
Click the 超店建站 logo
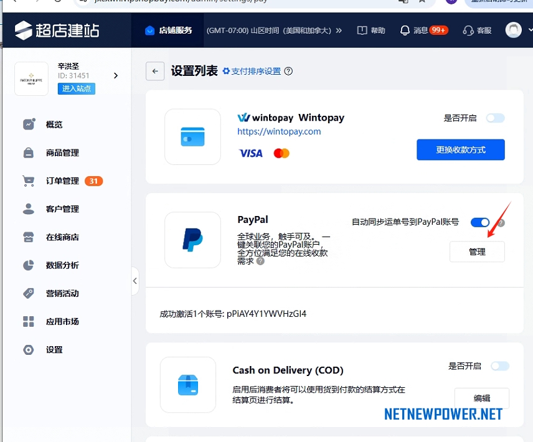(x=57, y=31)
